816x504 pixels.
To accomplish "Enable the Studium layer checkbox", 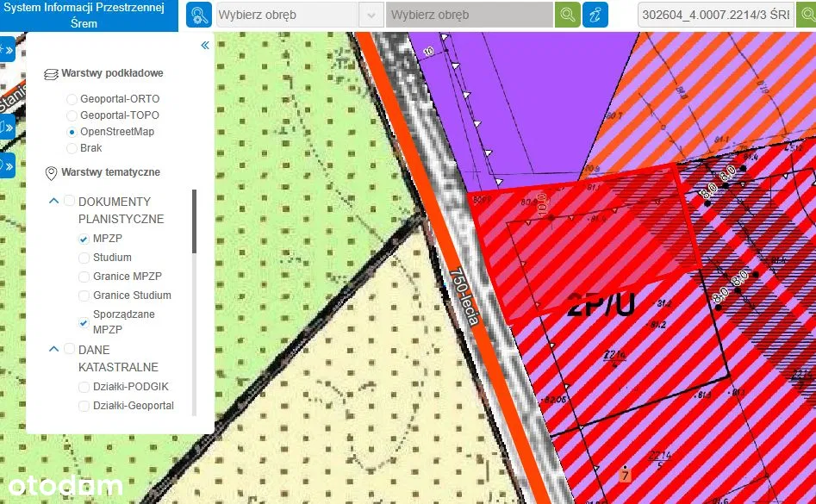I will [x=84, y=258].
